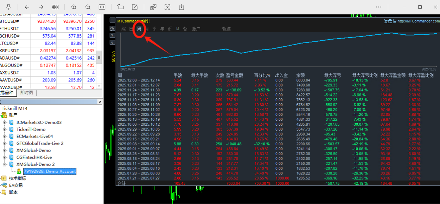This screenshot has height=204, width=440.
Task: Open the MTCommander help question button
Action: coord(112,35)
